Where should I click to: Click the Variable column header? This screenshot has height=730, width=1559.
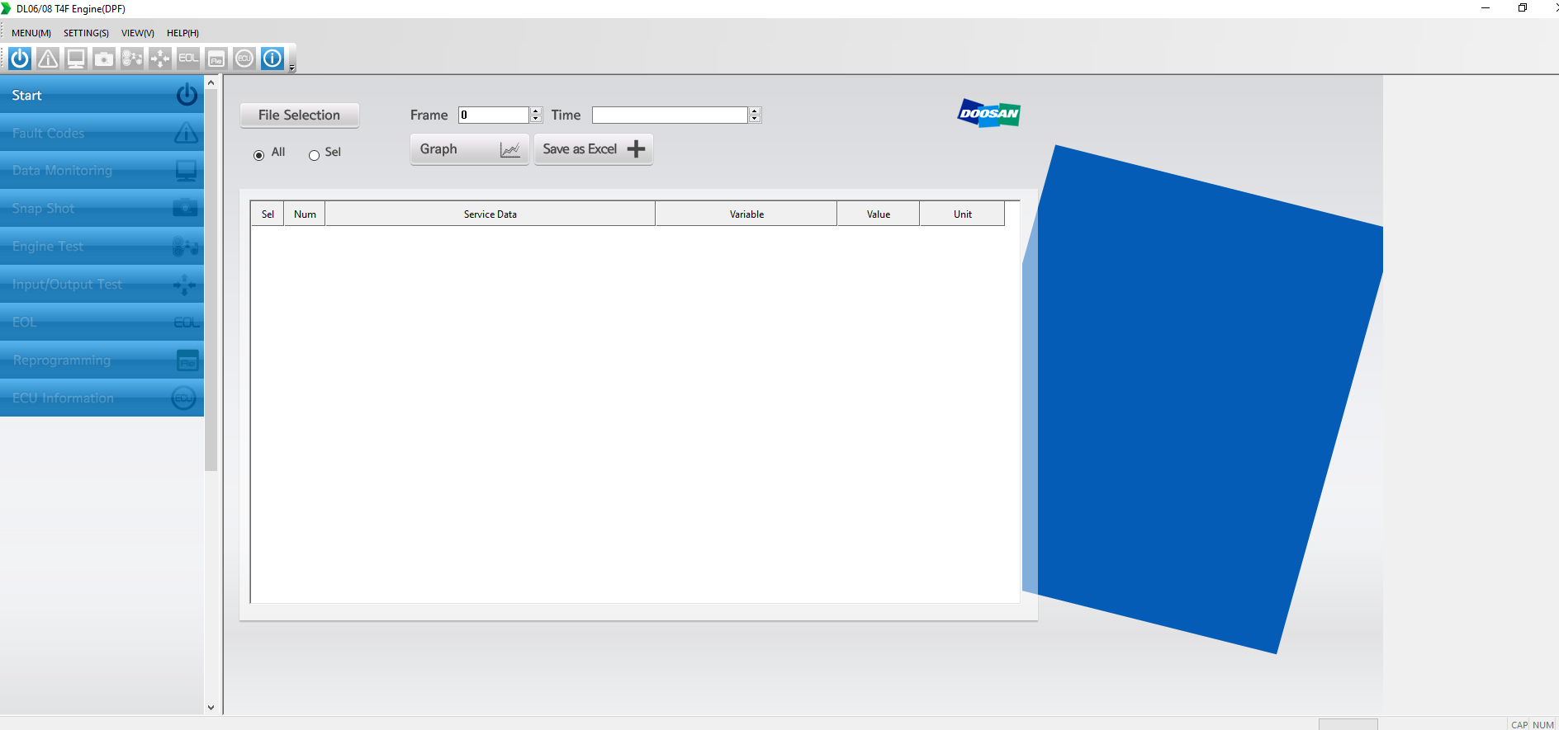click(x=746, y=214)
